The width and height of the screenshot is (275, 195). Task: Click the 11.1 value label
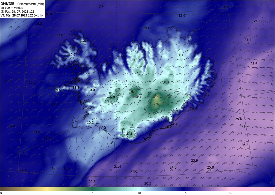(76, 87)
